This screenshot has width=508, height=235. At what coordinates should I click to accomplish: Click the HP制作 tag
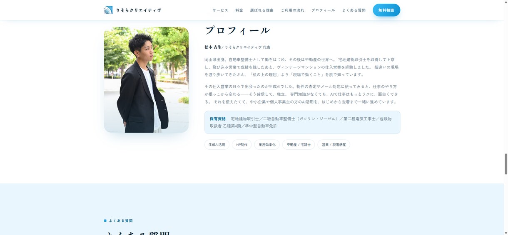tap(242, 145)
